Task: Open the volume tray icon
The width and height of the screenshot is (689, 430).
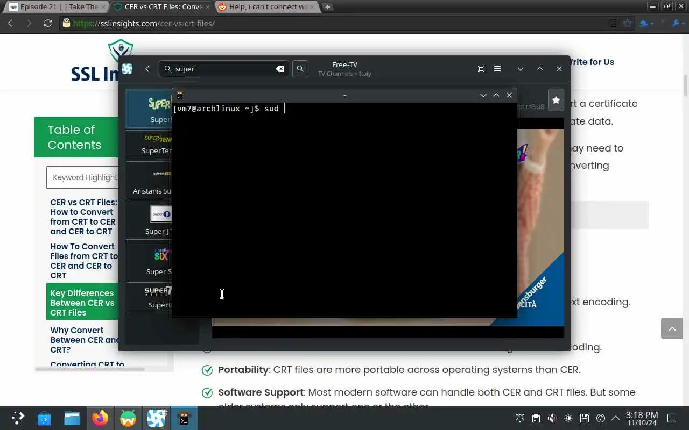Action: click(552, 418)
